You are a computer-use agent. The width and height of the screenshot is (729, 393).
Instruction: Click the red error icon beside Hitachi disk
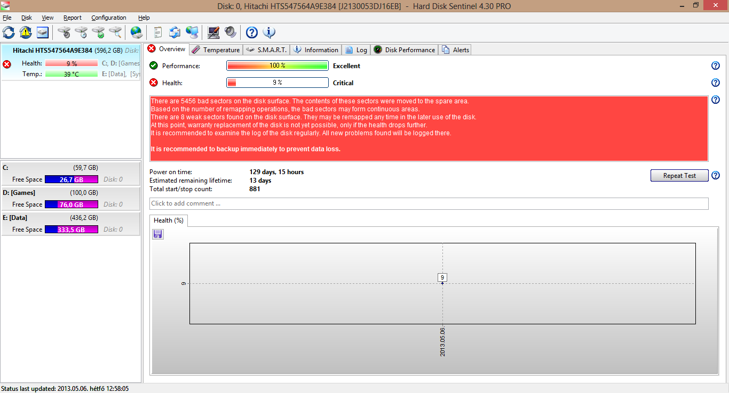[x=7, y=64]
